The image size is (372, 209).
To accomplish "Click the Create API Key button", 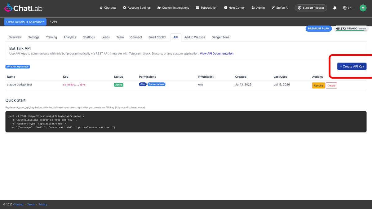I will (x=352, y=67).
